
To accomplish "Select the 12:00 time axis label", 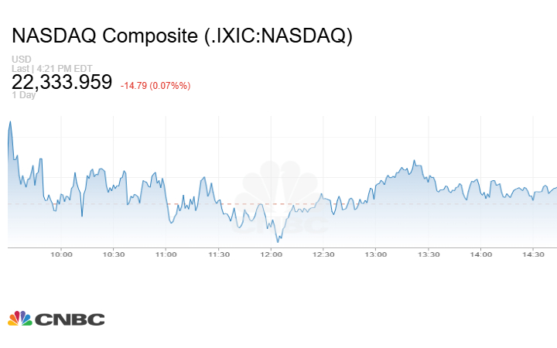I will tap(271, 254).
